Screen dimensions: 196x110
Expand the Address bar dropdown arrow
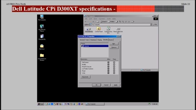[151, 24]
